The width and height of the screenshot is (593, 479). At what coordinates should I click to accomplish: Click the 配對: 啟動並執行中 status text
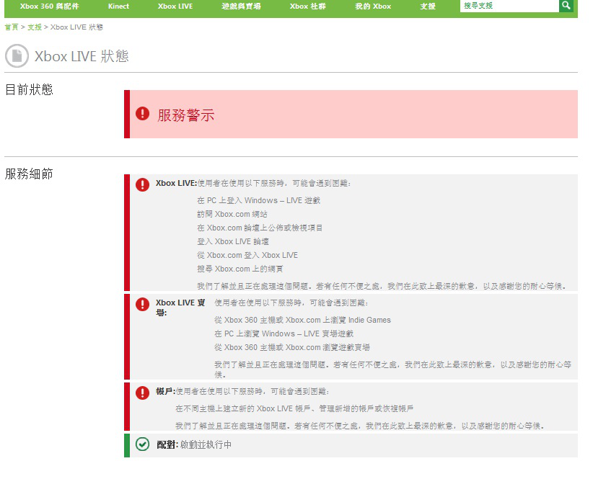coord(194,444)
